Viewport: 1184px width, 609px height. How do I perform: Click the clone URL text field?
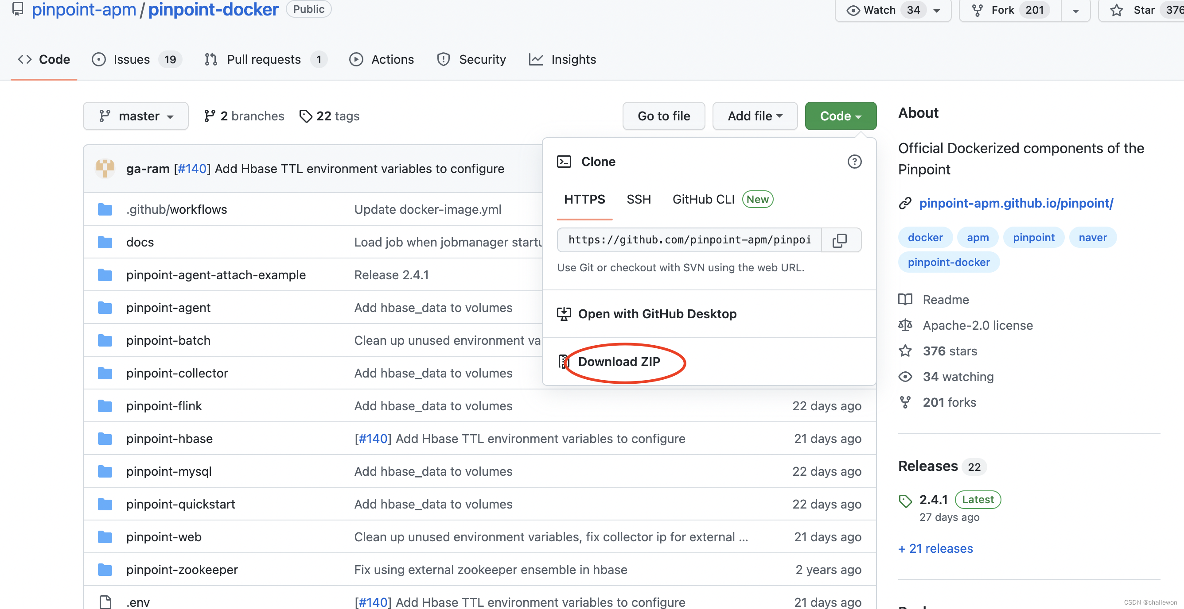pos(689,240)
